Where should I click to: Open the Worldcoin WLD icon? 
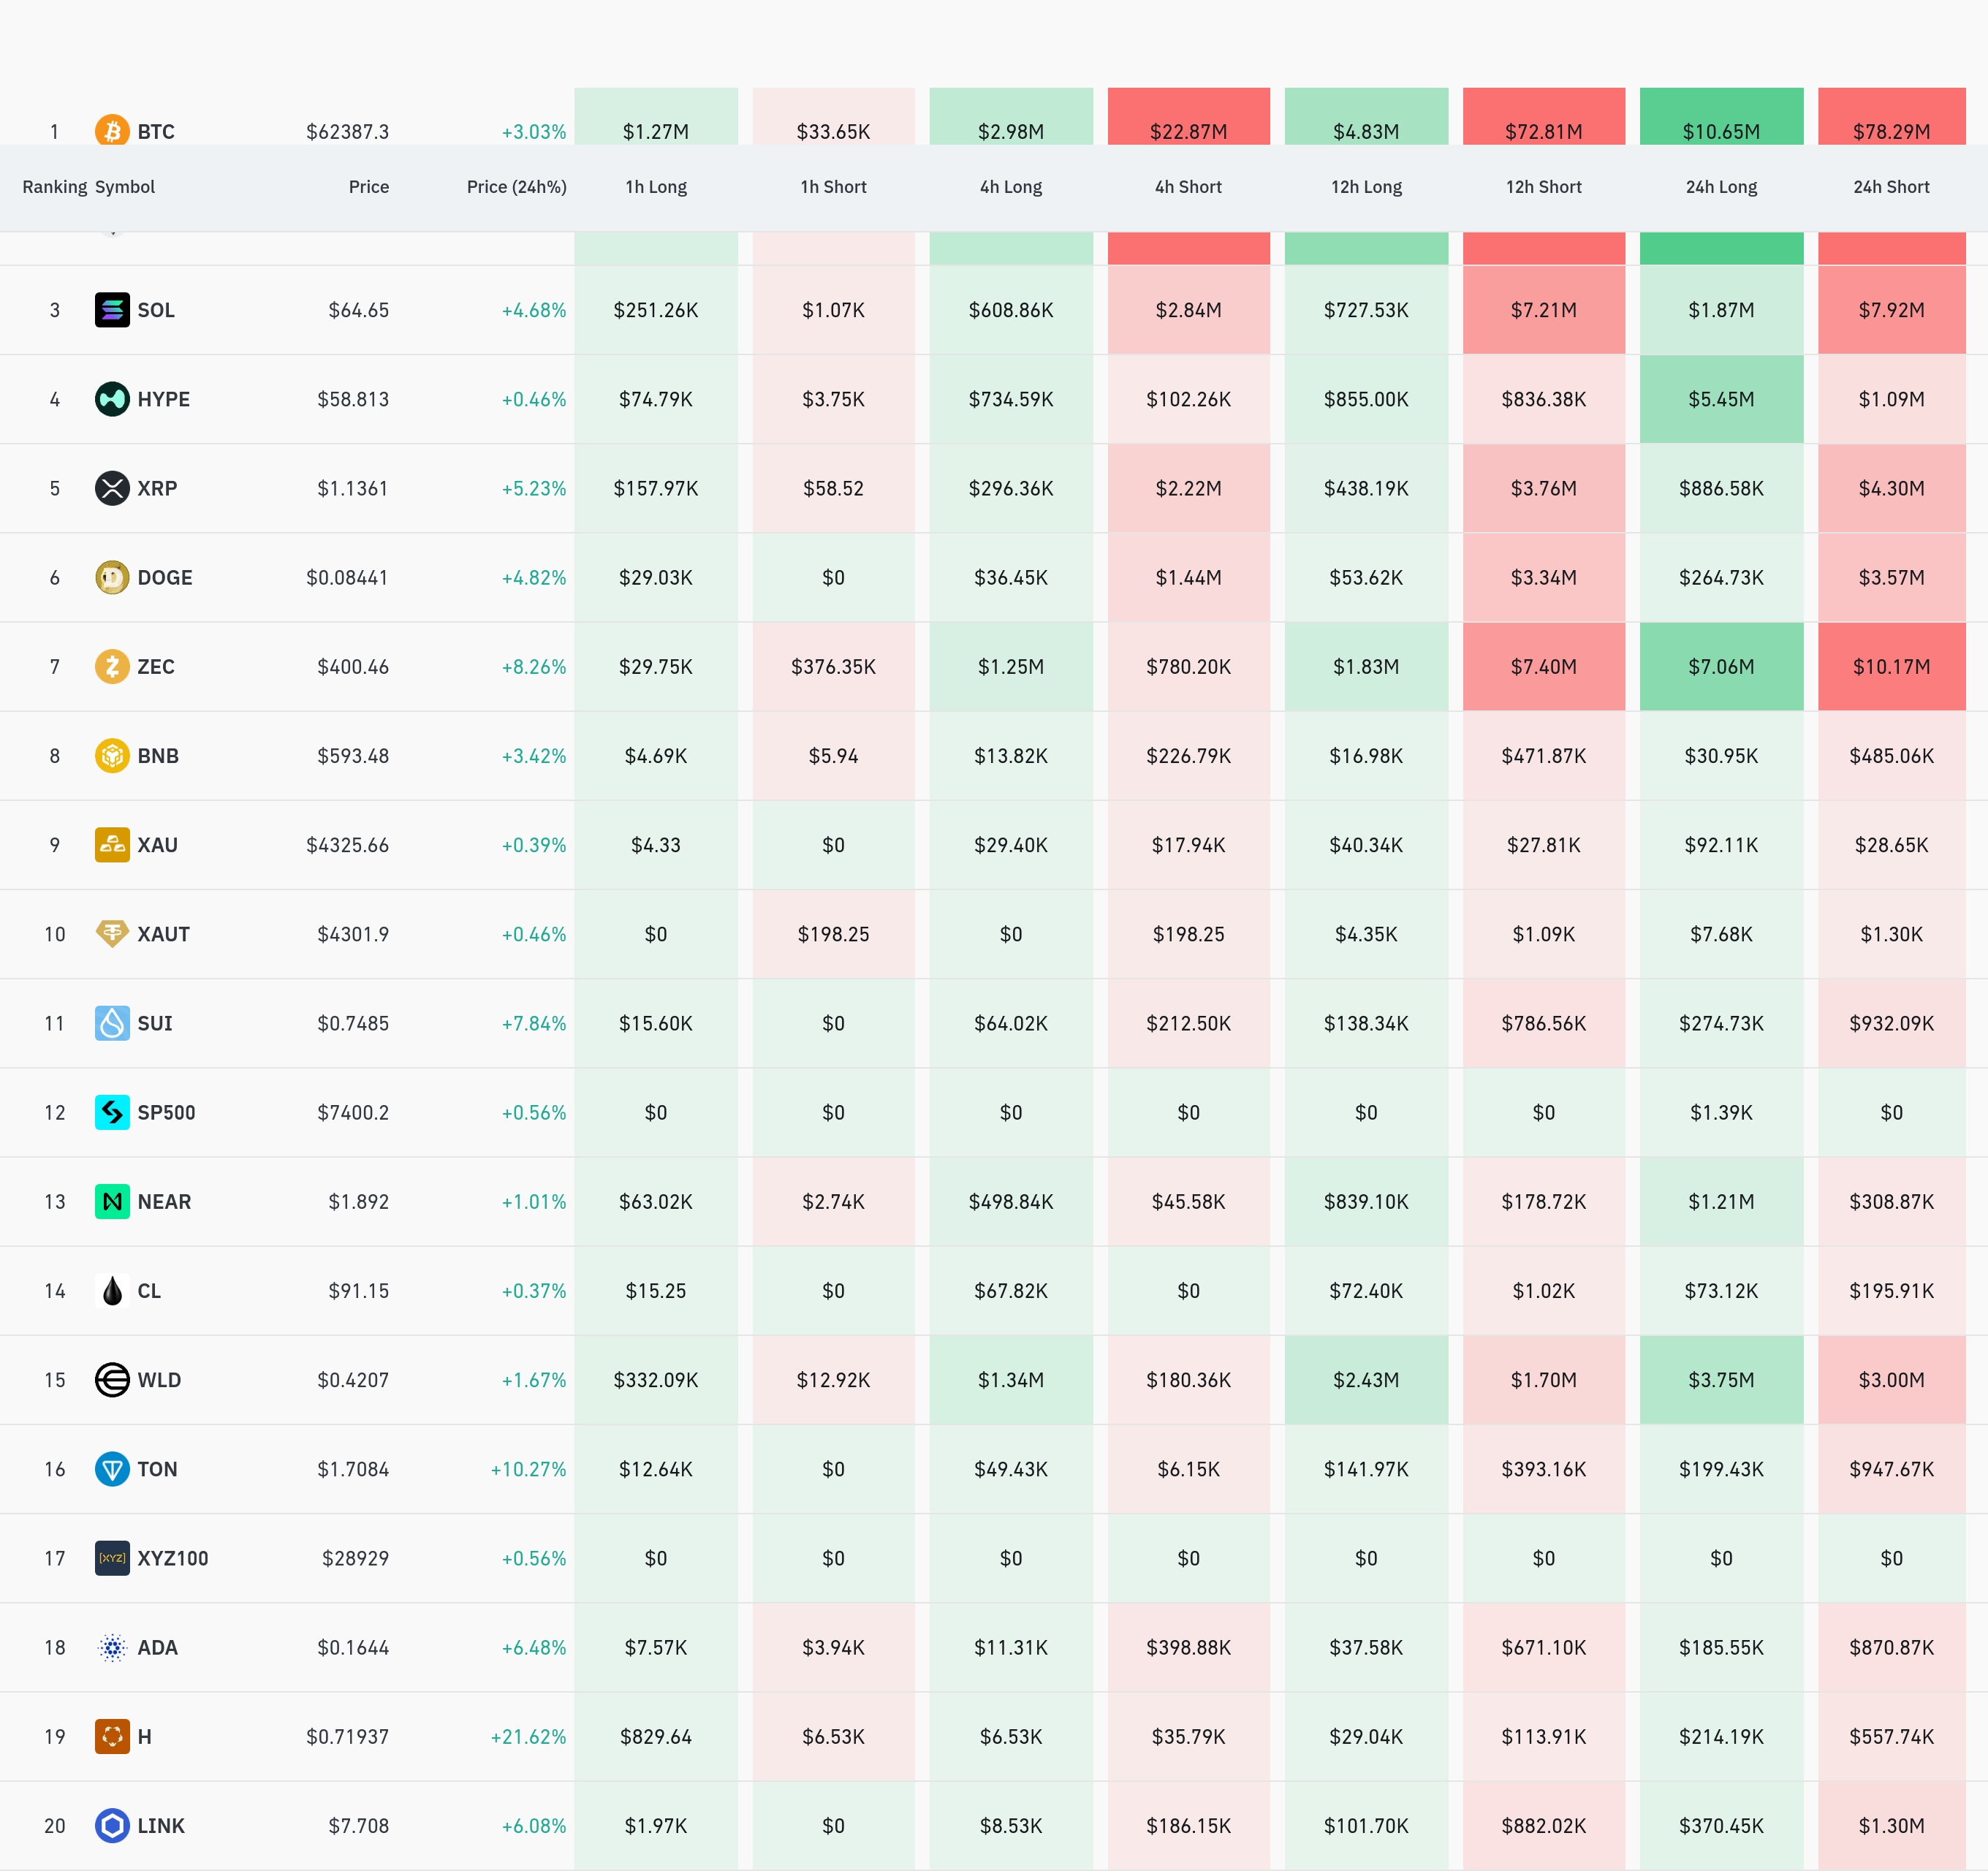tap(112, 1380)
